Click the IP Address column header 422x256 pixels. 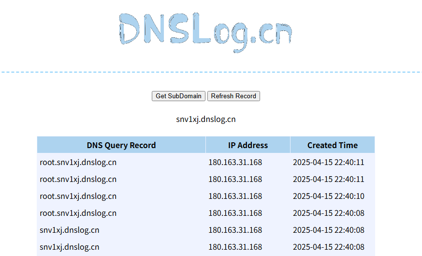pos(247,145)
